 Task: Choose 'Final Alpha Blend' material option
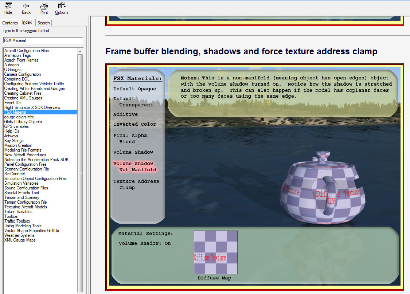tap(130, 138)
